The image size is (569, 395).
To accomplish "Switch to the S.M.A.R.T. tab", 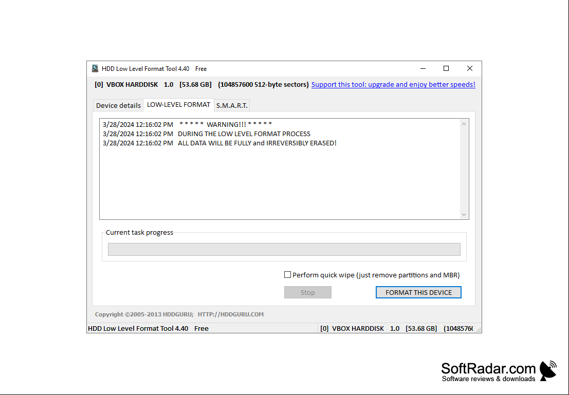I will tap(232, 105).
